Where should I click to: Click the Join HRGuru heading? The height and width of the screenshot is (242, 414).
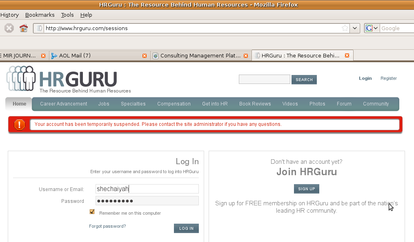pyautogui.click(x=307, y=172)
